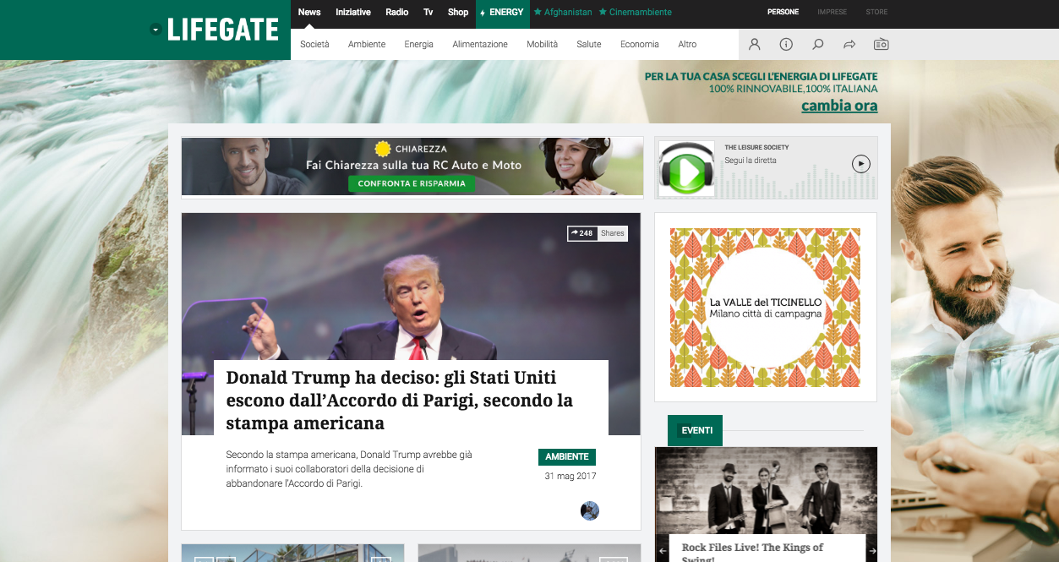Viewport: 1059px width, 562px height.
Task: Open the Valle del Ticinello thumbnail
Action: [766, 307]
